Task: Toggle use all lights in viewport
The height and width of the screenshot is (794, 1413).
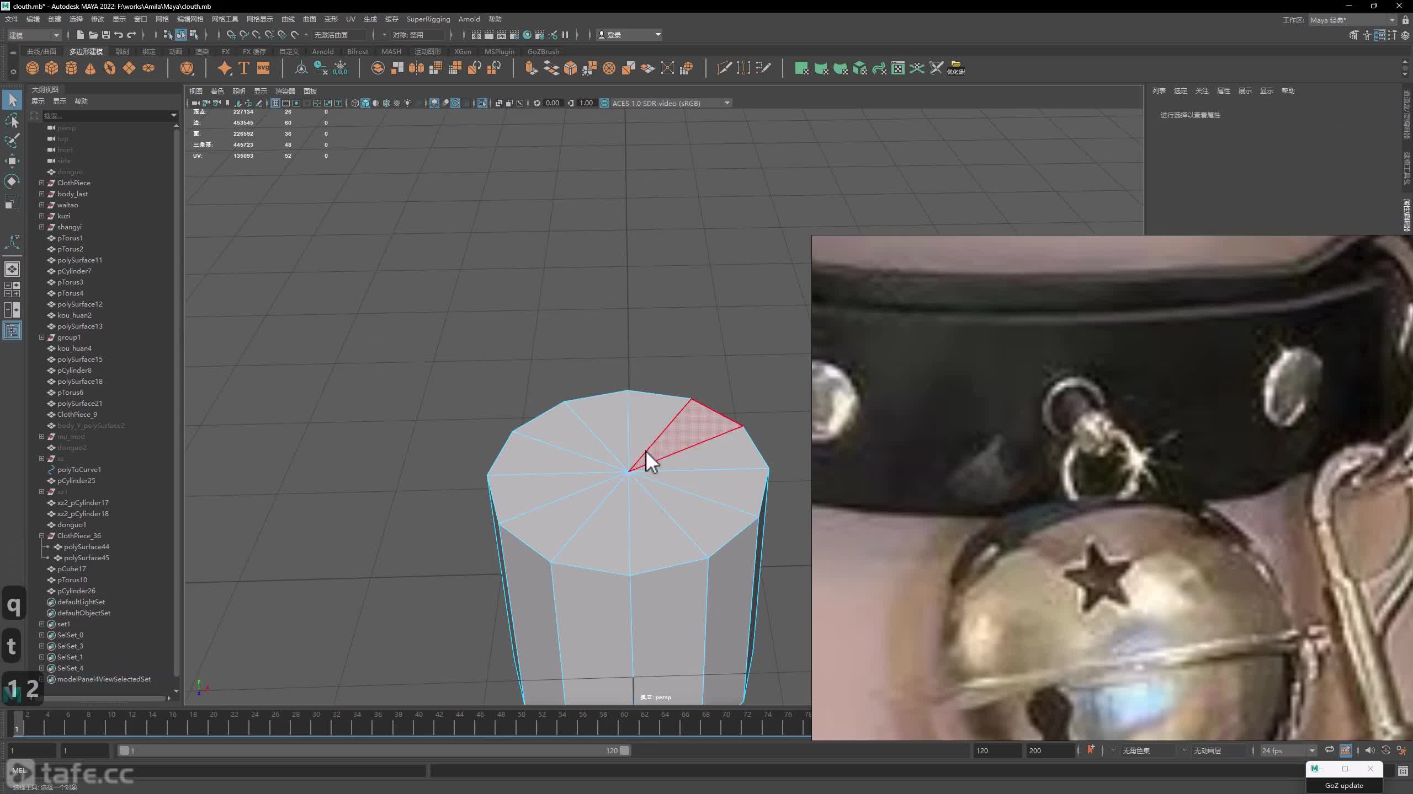Action: click(x=407, y=103)
